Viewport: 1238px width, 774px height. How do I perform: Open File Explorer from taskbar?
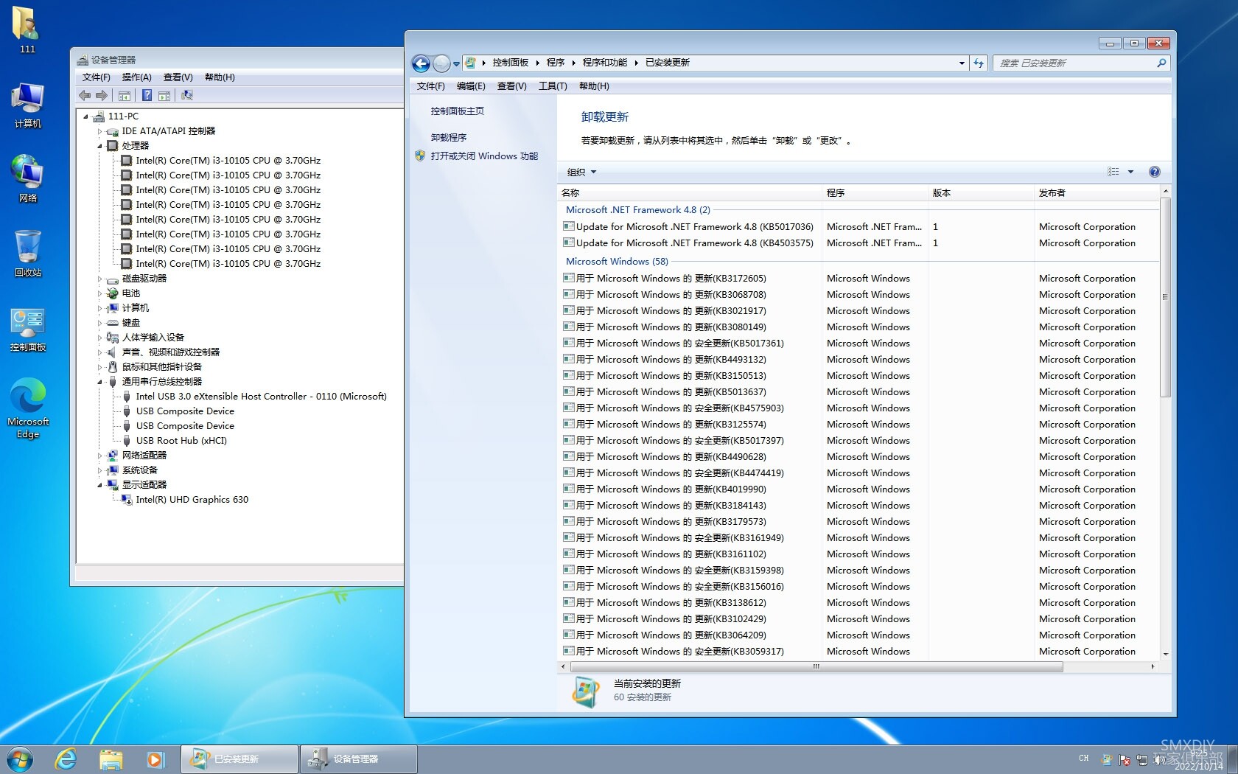tap(111, 759)
